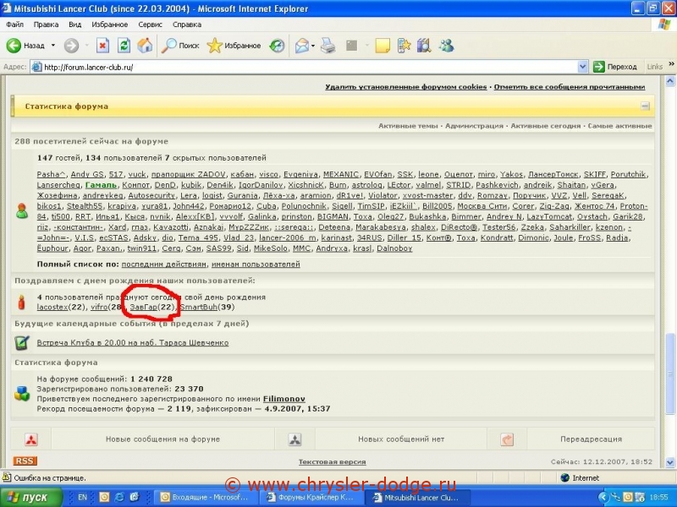Viewport: 677px width, 507px height.
Task: Open Текстовая версия link
Action: [332, 461]
